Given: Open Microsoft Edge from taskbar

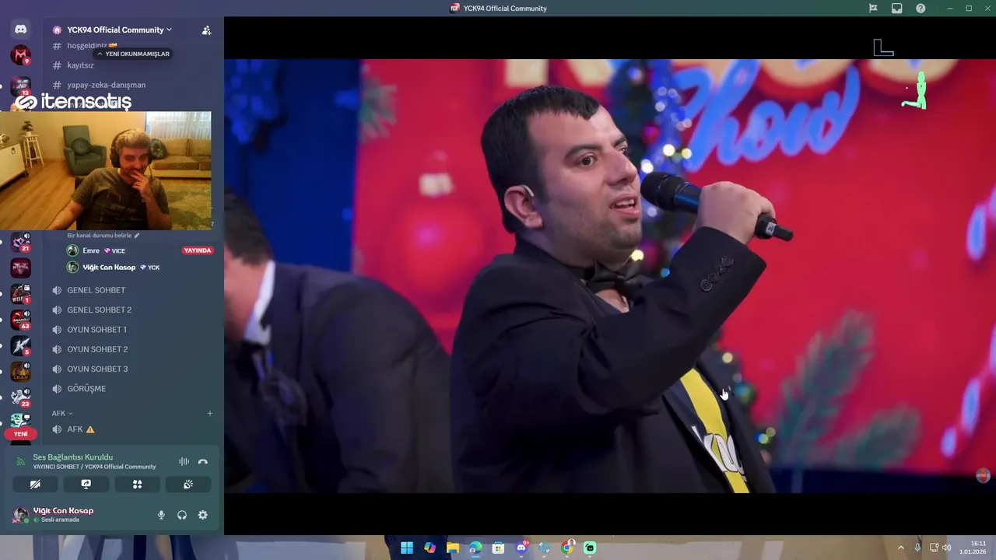Looking at the screenshot, I should [475, 548].
